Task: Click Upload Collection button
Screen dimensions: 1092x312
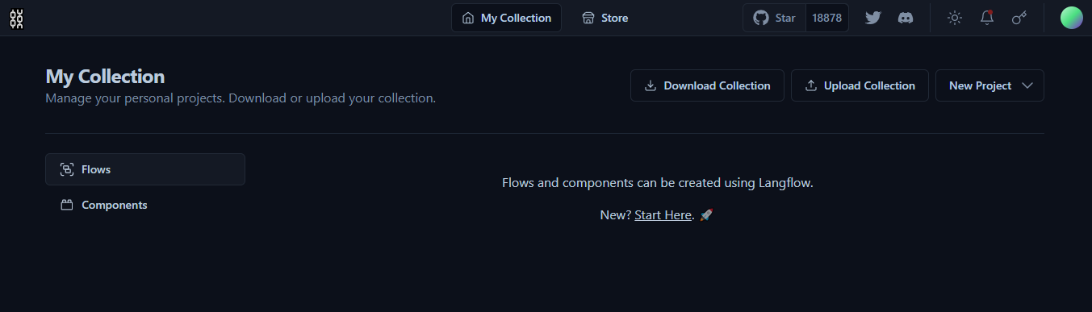Action: 860,85
